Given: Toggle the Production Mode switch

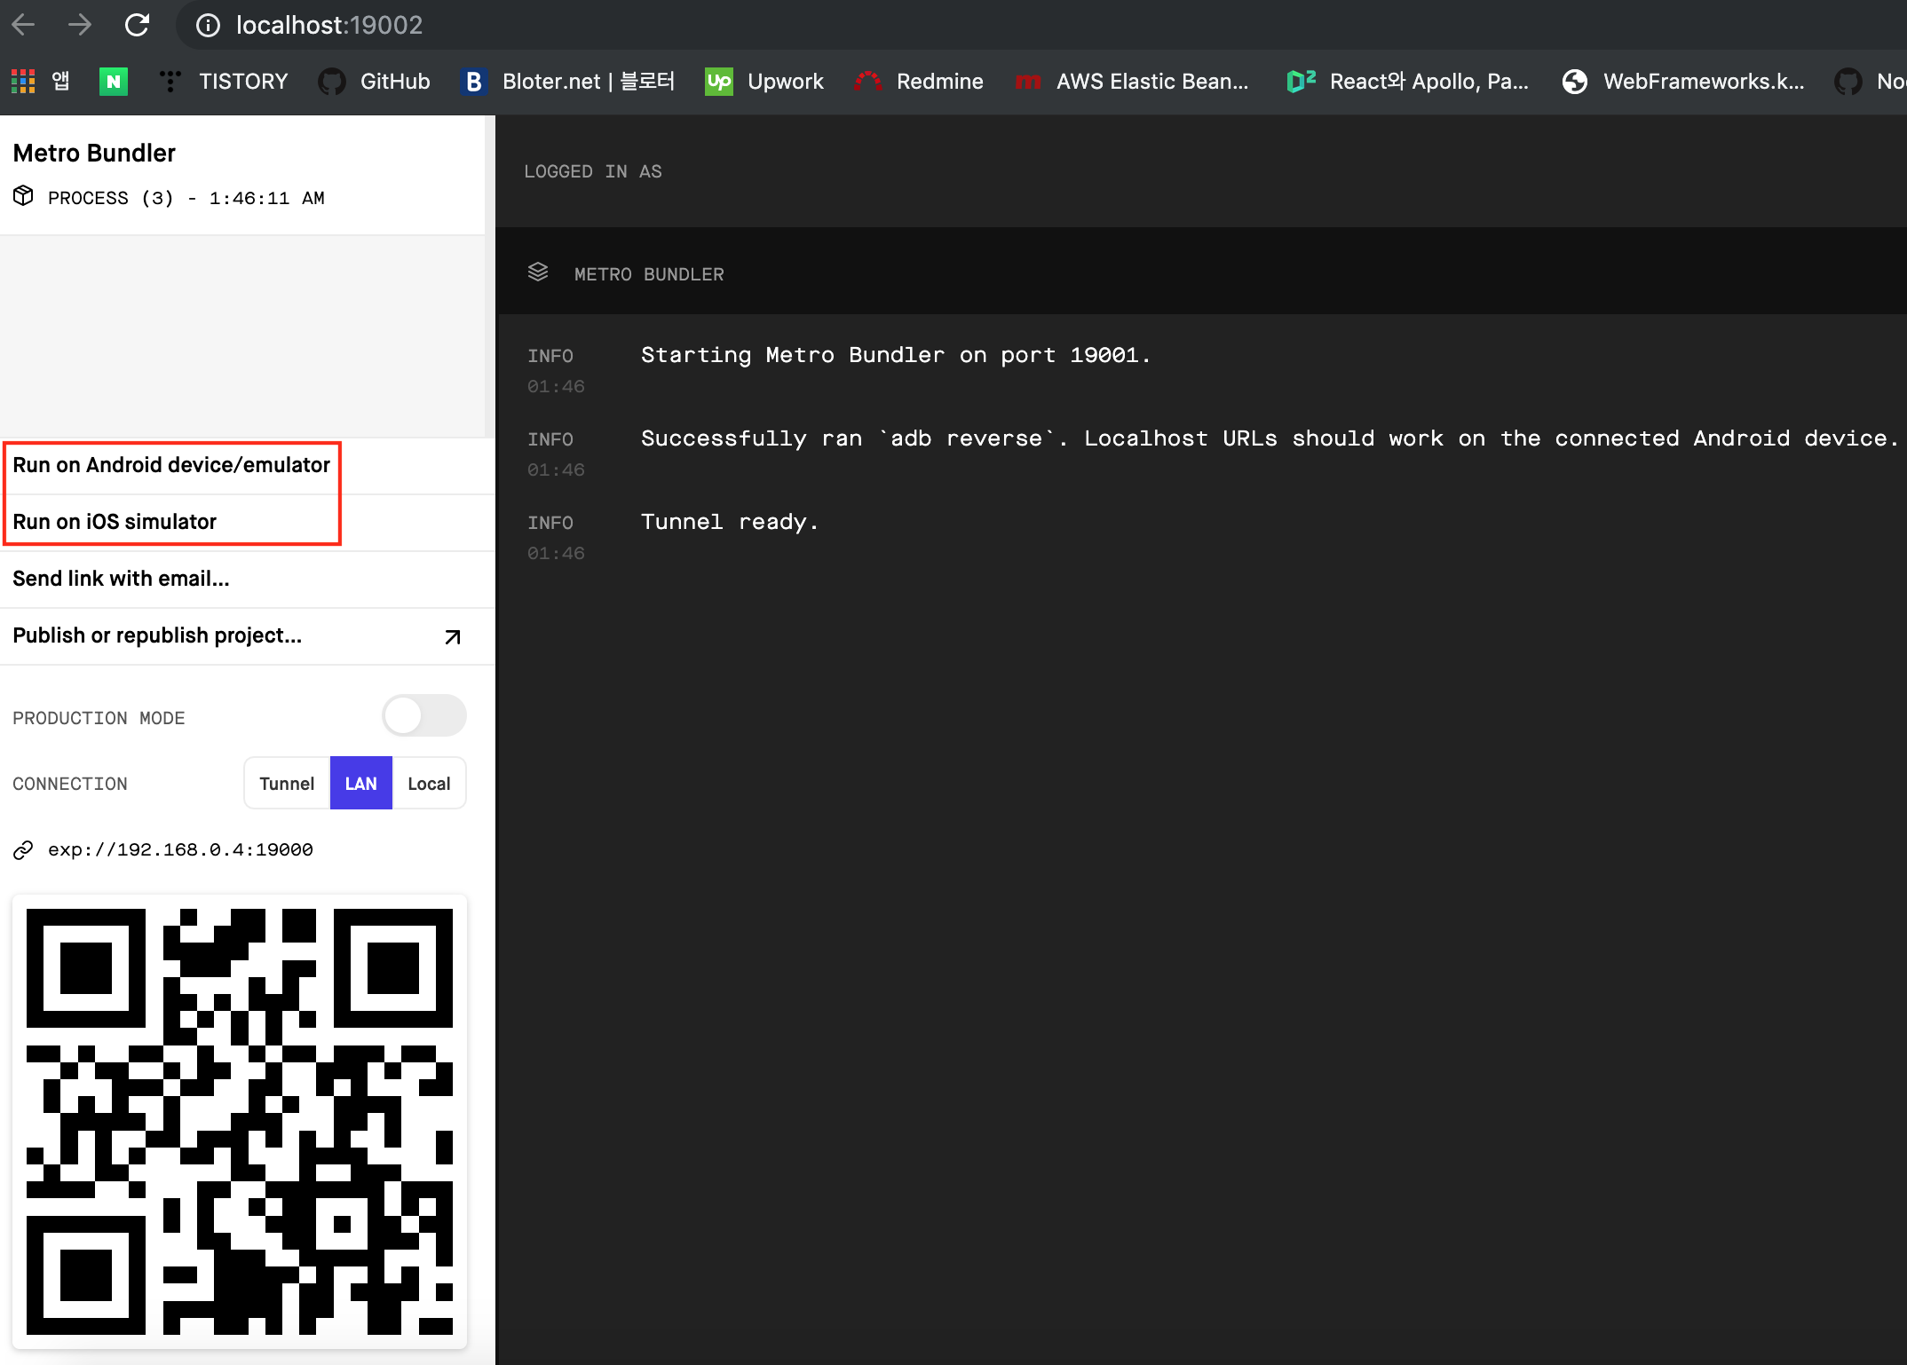Looking at the screenshot, I should click(x=423, y=716).
